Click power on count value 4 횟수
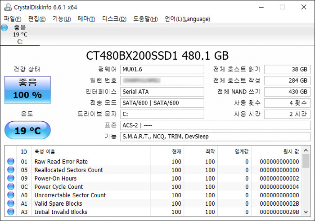The height and width of the screenshot is (221, 315). tap(287, 103)
